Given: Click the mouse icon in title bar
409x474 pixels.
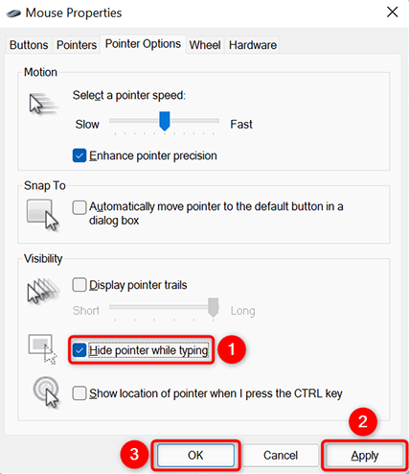Looking at the screenshot, I should click(x=13, y=13).
